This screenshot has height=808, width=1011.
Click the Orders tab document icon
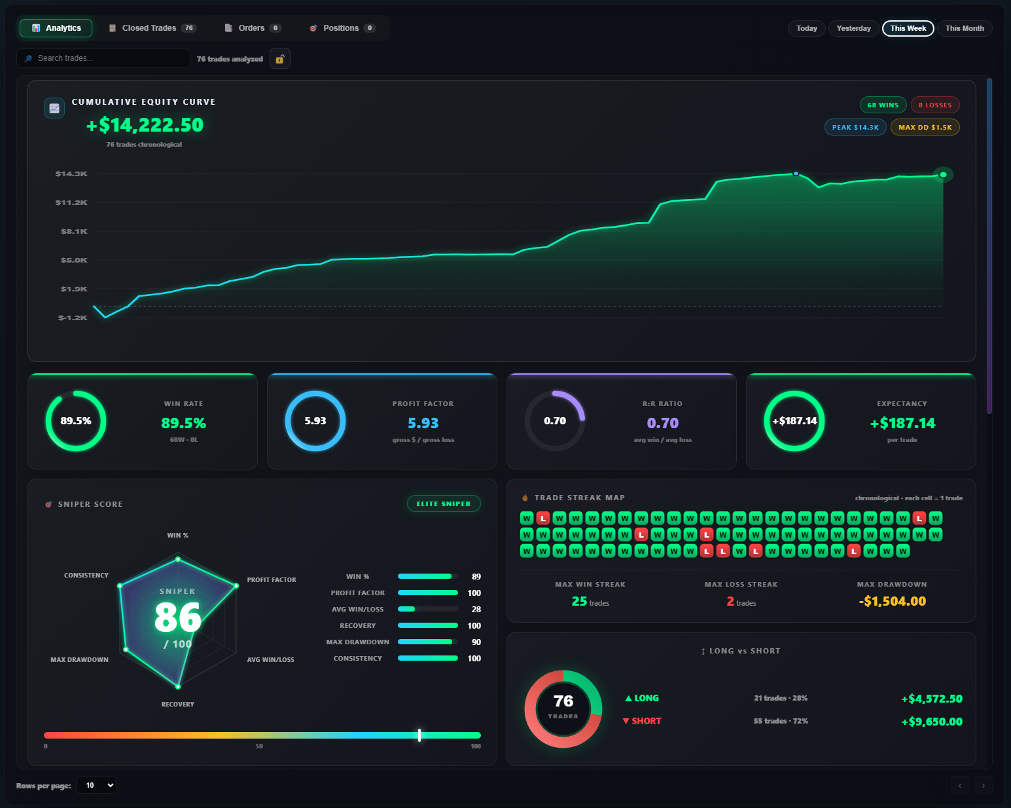pos(228,28)
